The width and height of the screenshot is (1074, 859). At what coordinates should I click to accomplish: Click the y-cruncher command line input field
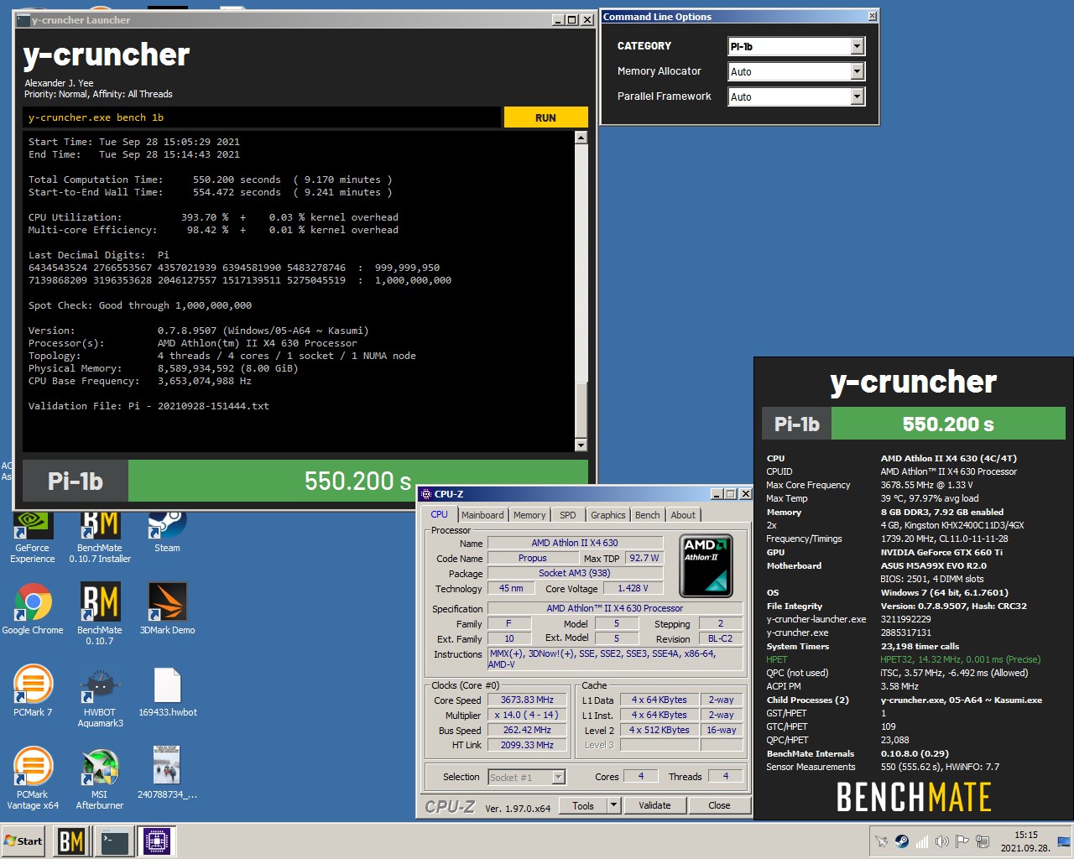pyautogui.click(x=262, y=117)
